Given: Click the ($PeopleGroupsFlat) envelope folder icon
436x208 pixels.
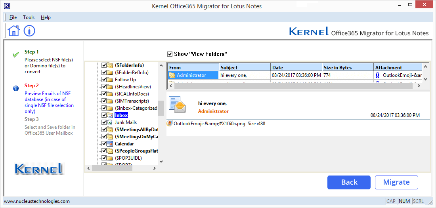Looking at the screenshot, I should click(110, 151).
